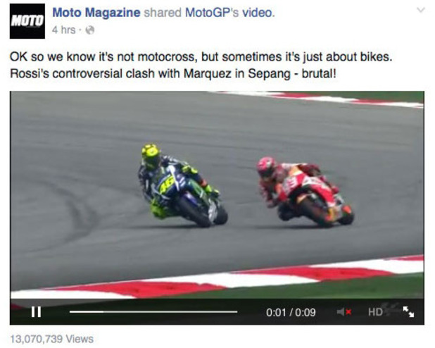The width and height of the screenshot is (435, 348).
Task: Enter fullscreen with the expand arrows icon
Action: point(409,311)
